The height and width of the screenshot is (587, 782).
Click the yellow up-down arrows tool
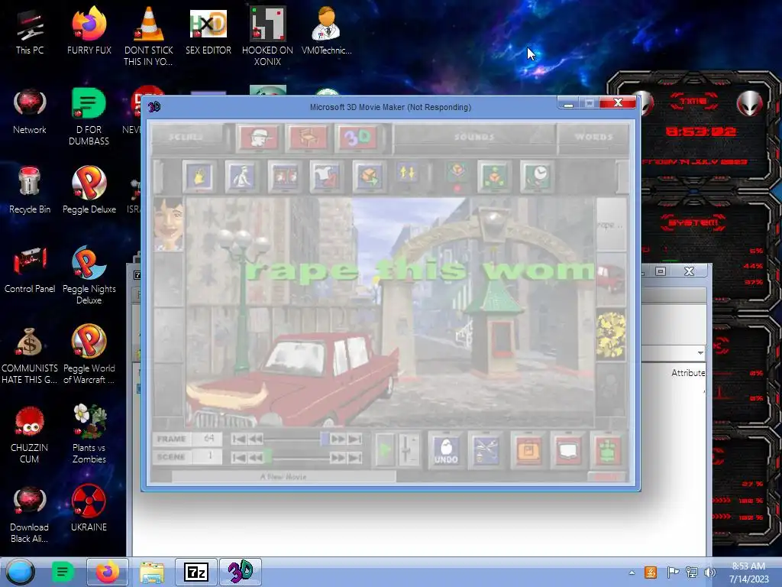pos(408,174)
